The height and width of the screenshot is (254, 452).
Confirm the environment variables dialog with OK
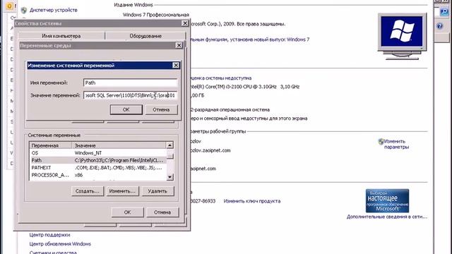pos(127,212)
